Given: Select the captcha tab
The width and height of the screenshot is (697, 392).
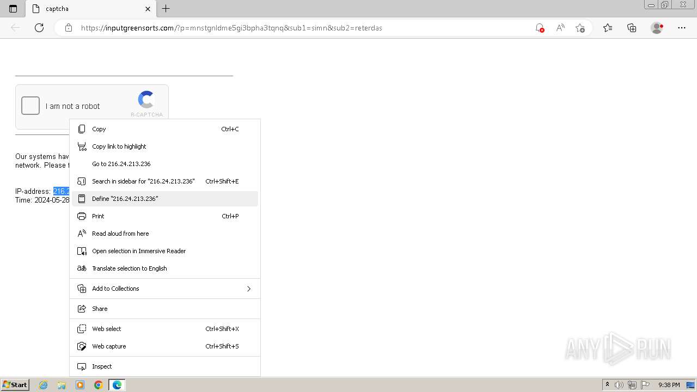Looking at the screenshot, I should (90, 9).
